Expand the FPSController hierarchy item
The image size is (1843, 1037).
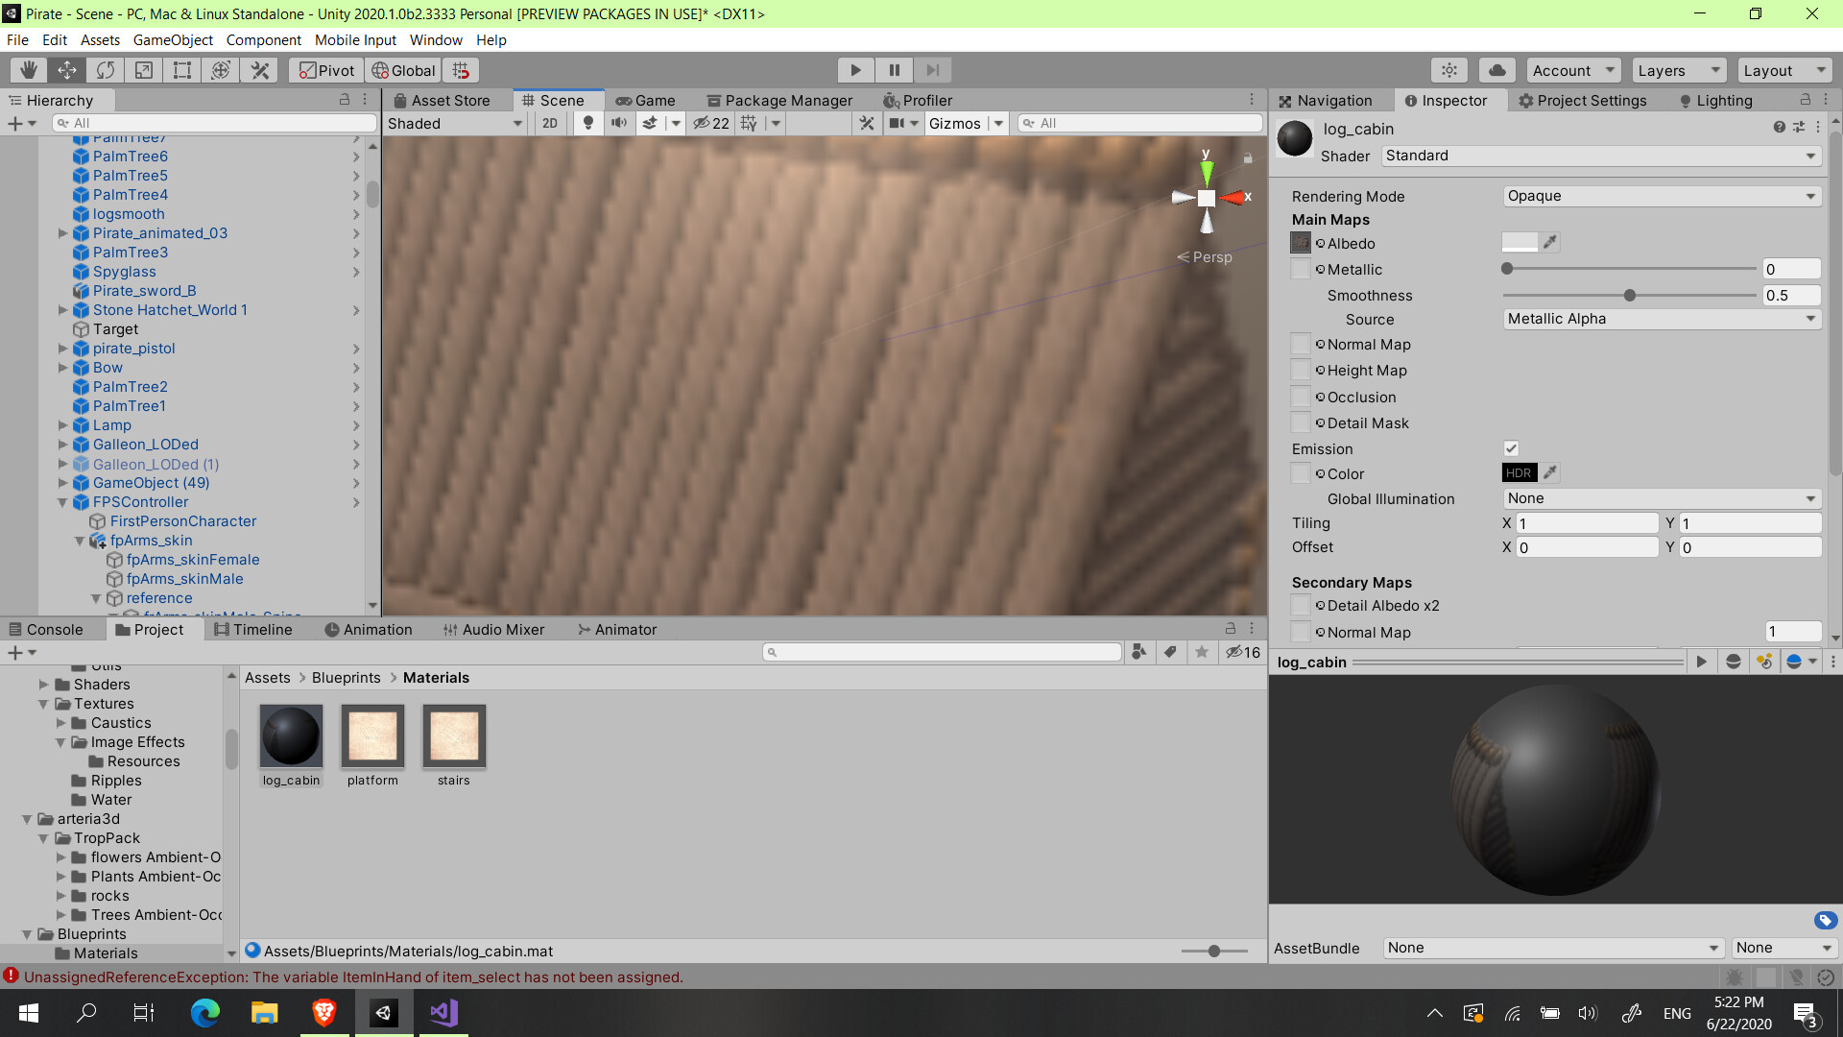pyautogui.click(x=62, y=502)
